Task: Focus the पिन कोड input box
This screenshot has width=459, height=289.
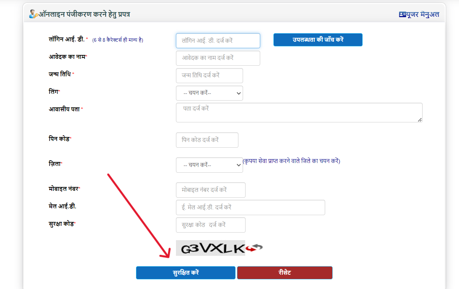Action: (x=207, y=140)
